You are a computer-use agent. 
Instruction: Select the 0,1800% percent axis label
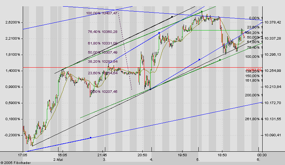(12, 119)
